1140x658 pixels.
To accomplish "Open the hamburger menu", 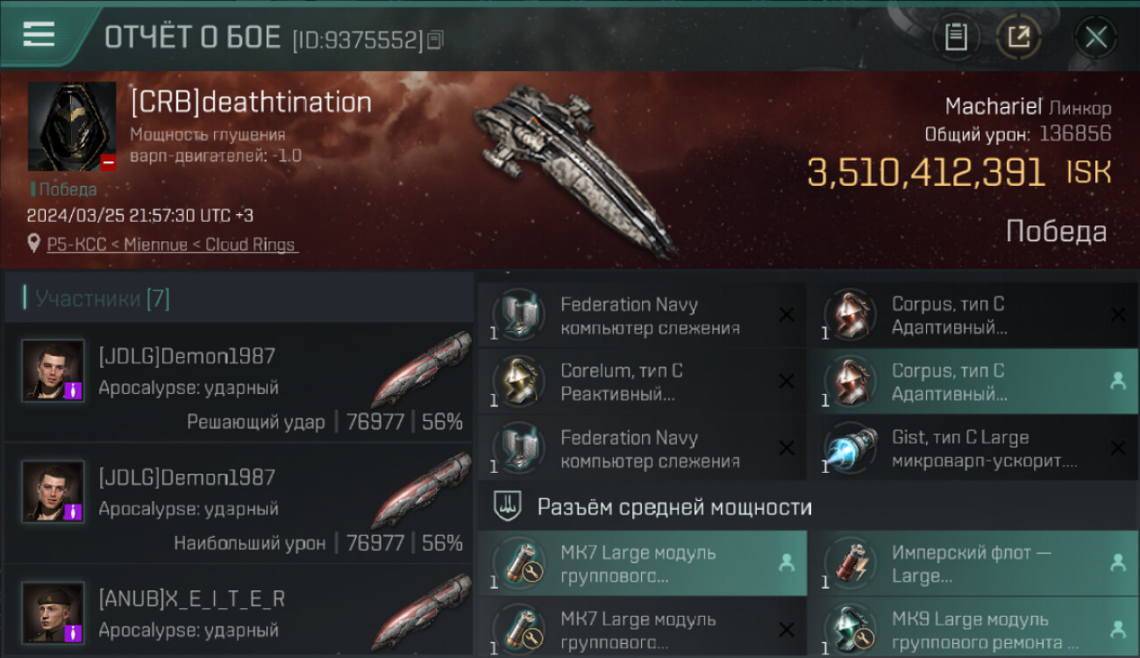I will [x=39, y=34].
